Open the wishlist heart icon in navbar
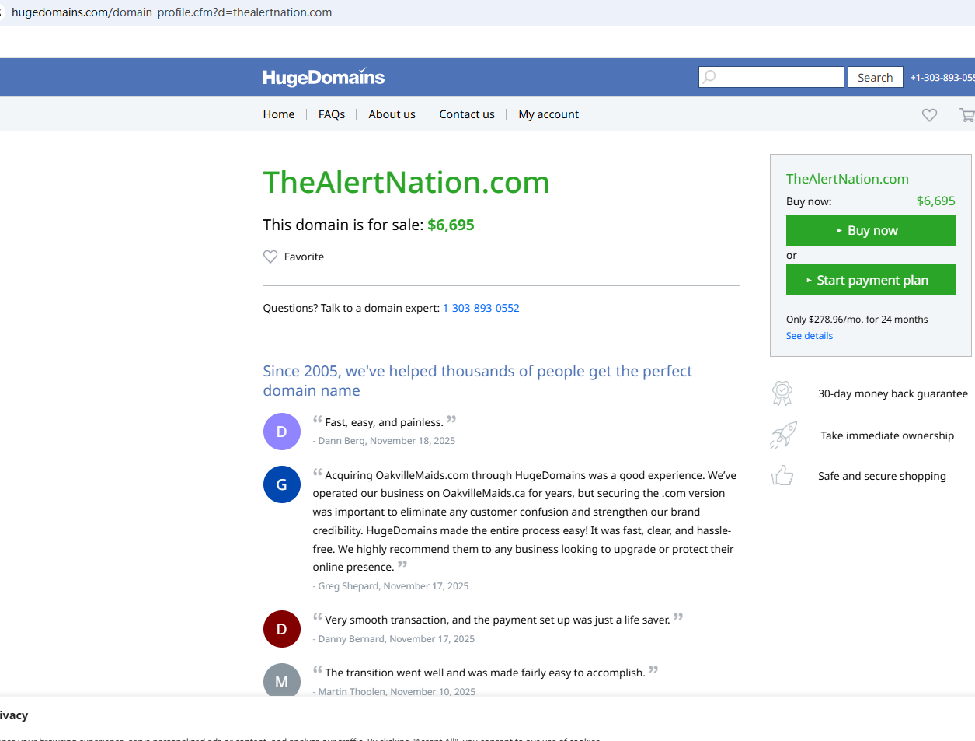975x741 pixels. [929, 115]
